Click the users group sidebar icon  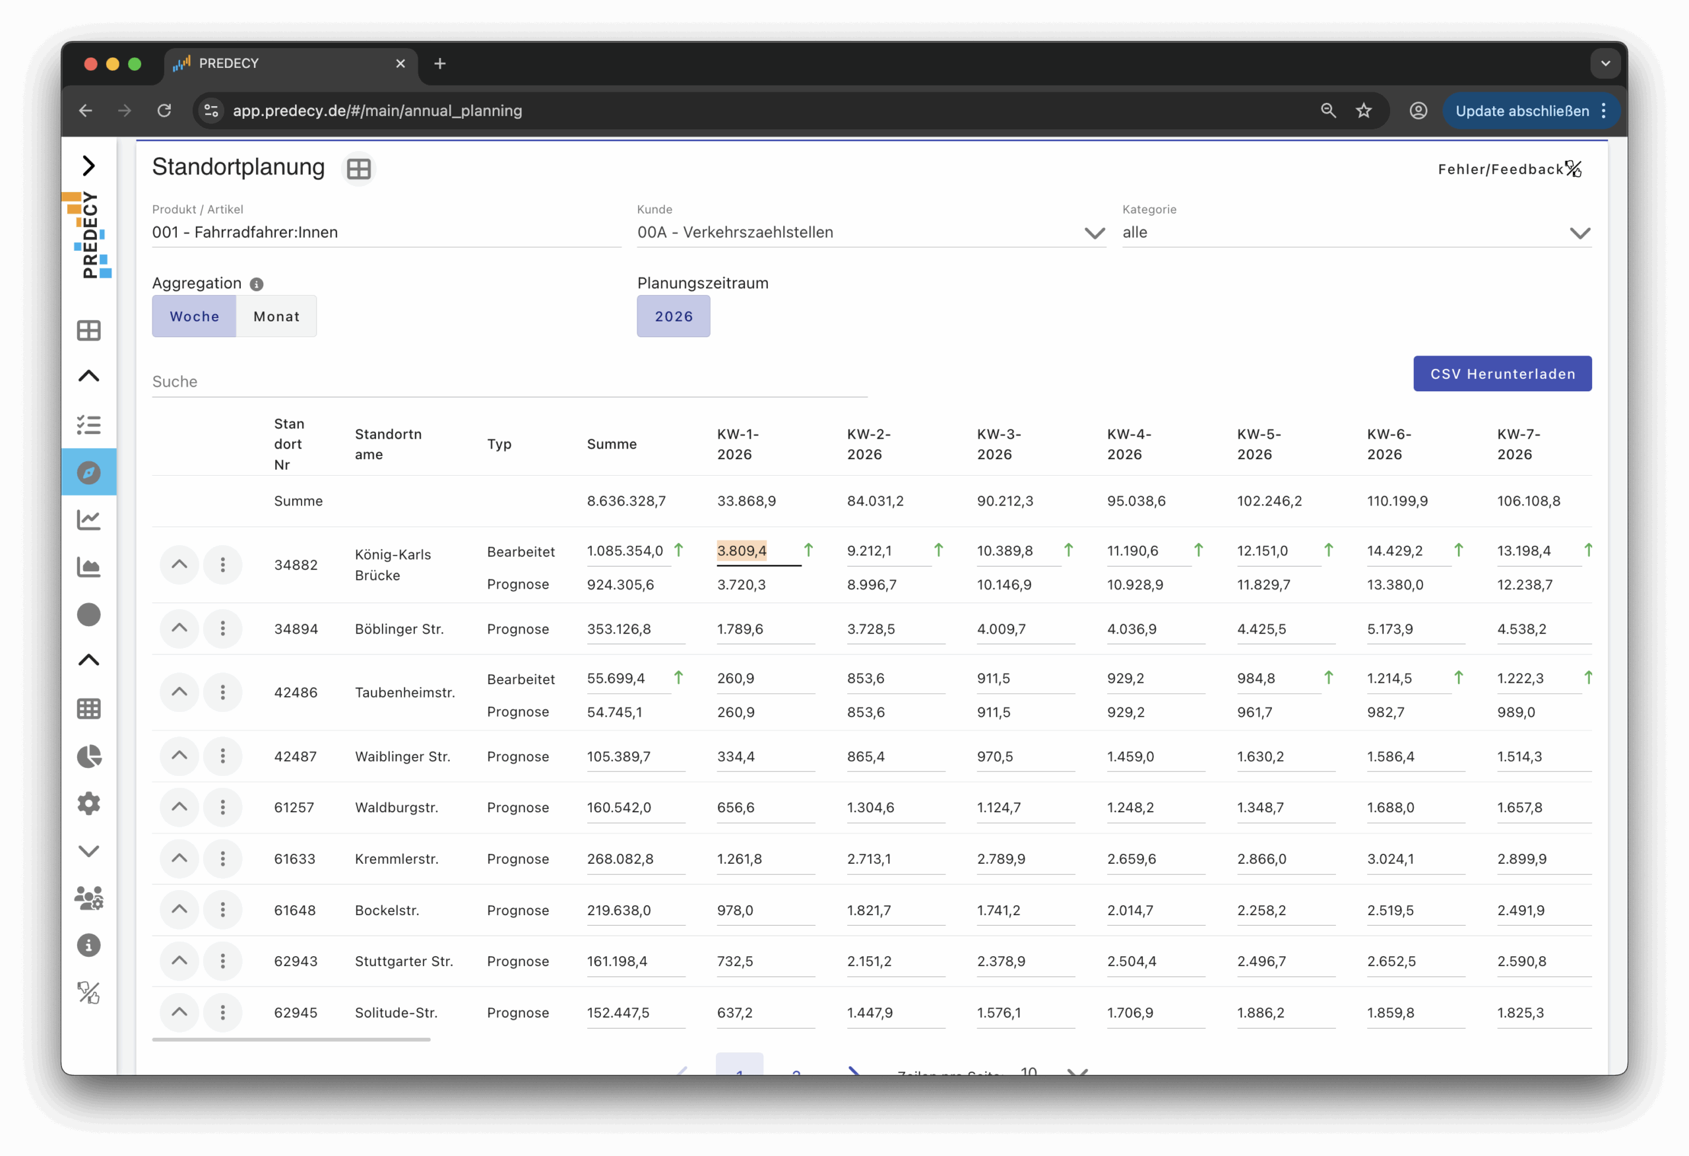(88, 899)
